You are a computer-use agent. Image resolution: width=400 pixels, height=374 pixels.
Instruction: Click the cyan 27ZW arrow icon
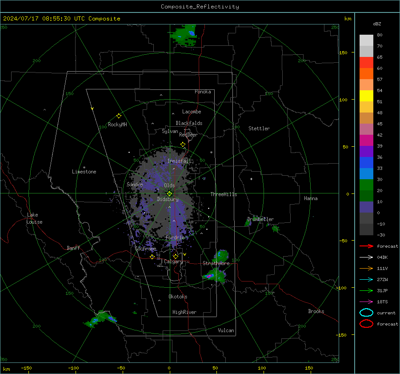click(x=366, y=280)
